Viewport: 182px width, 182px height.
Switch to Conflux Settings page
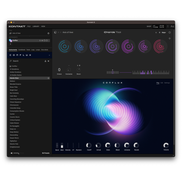[x=167, y=83]
